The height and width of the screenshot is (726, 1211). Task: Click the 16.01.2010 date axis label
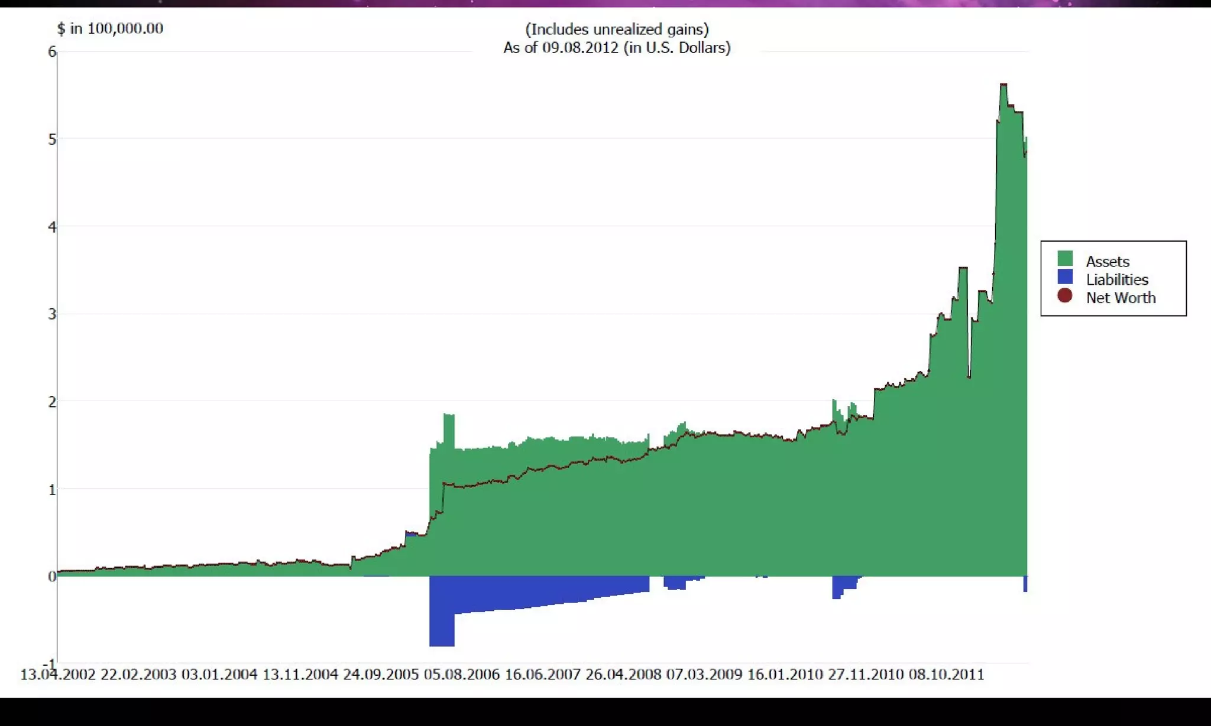785,675
